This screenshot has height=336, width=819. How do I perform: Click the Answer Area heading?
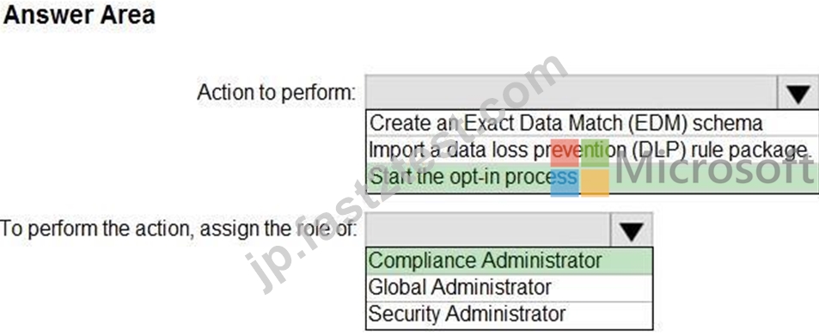point(79,15)
